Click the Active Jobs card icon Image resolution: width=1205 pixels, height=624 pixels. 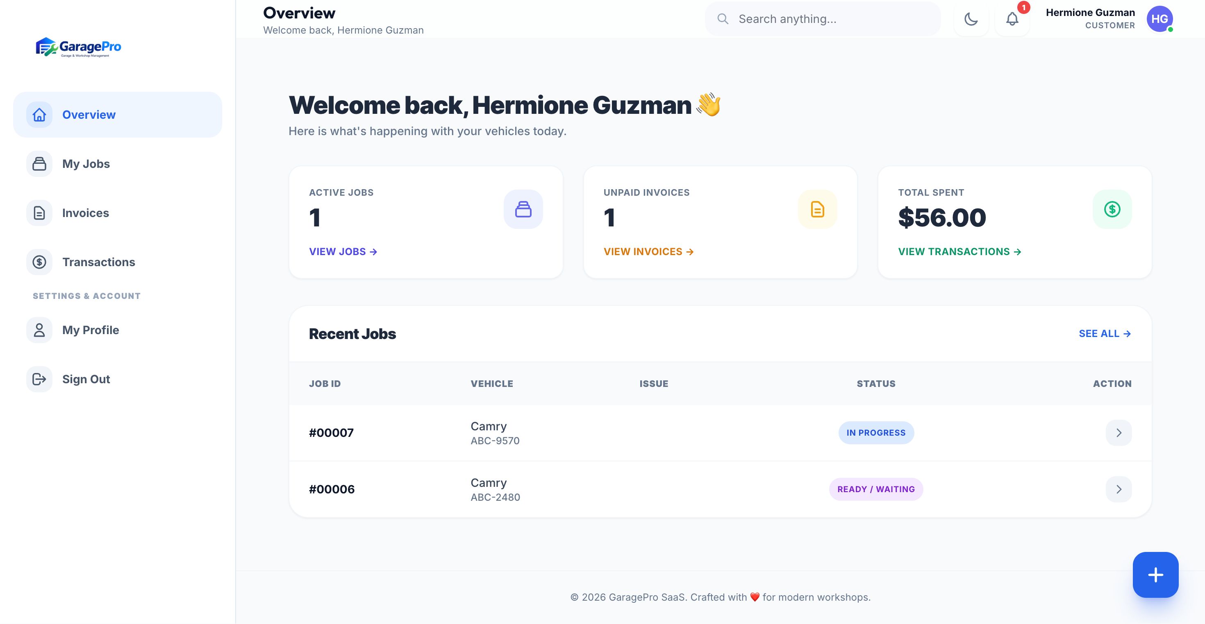pyautogui.click(x=523, y=209)
